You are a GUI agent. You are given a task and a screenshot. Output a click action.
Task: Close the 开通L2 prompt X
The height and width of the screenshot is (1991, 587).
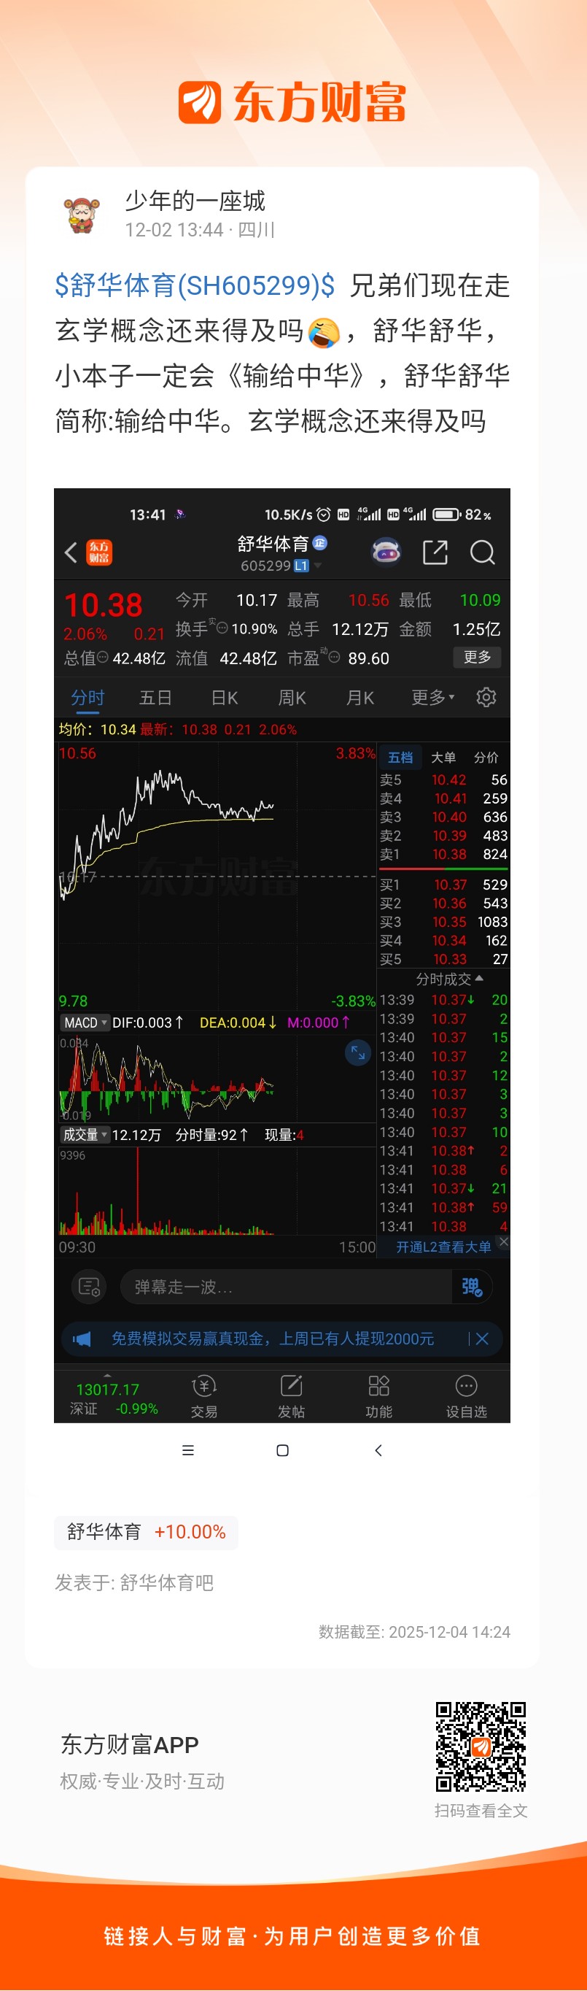pyautogui.click(x=504, y=1241)
